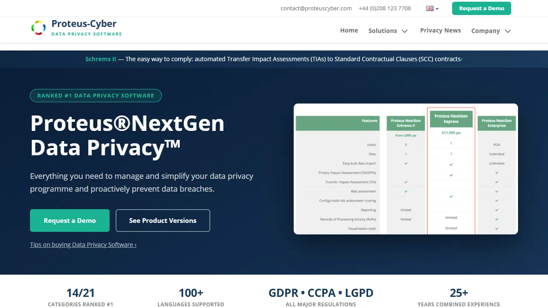This screenshot has width=548, height=308.
Task: Click the 25+ years combined experience statistic
Action: (x=459, y=297)
